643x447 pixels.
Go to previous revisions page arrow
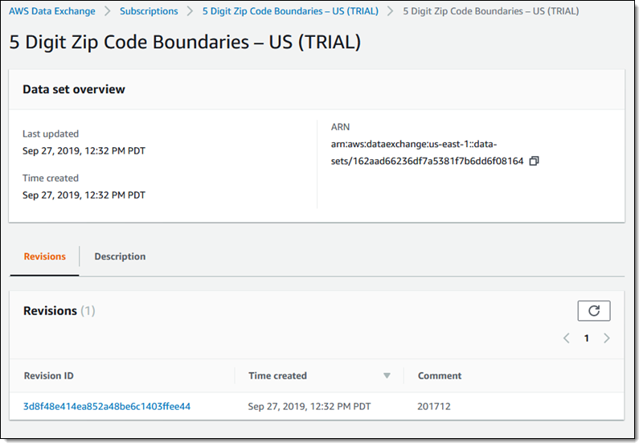point(567,338)
